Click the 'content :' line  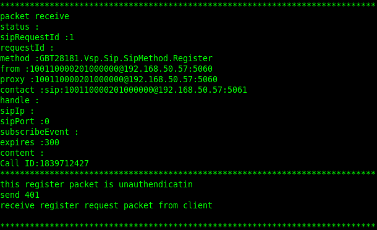coord(22,153)
